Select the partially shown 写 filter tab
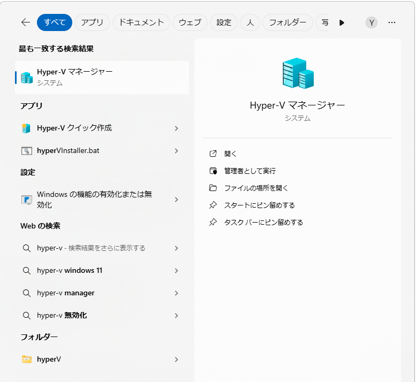Screen dimensions: 416x382 [323, 22]
